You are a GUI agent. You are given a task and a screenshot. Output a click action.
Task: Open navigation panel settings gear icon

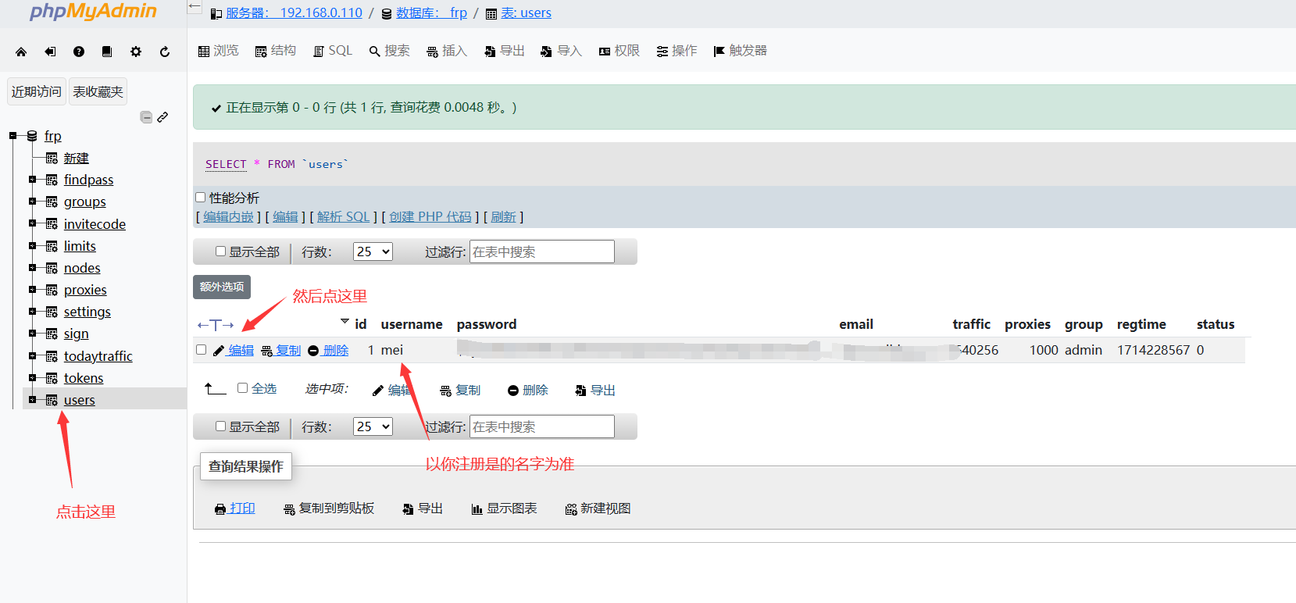tap(136, 52)
